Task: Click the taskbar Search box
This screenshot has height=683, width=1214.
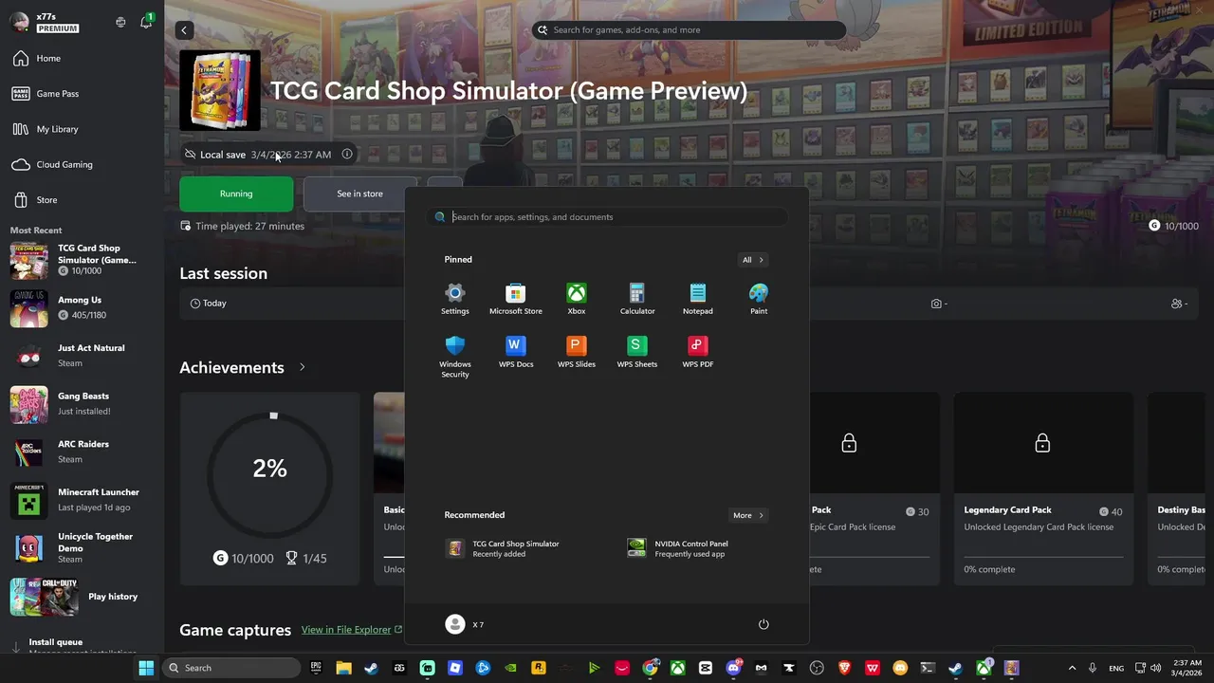Action: click(231, 668)
